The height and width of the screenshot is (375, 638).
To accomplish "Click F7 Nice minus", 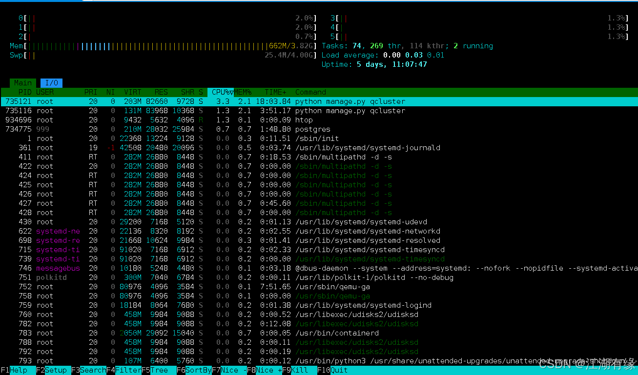I will pyautogui.click(x=229, y=370).
